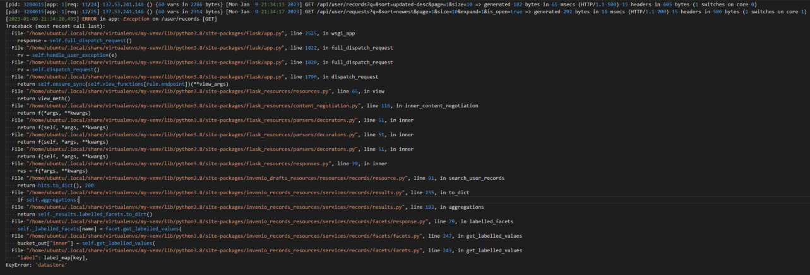Image resolution: width=810 pixels, height=275 pixels.
Task: Click 'response = self.full_dispatch_request()' code line
Action: pos(74,40)
